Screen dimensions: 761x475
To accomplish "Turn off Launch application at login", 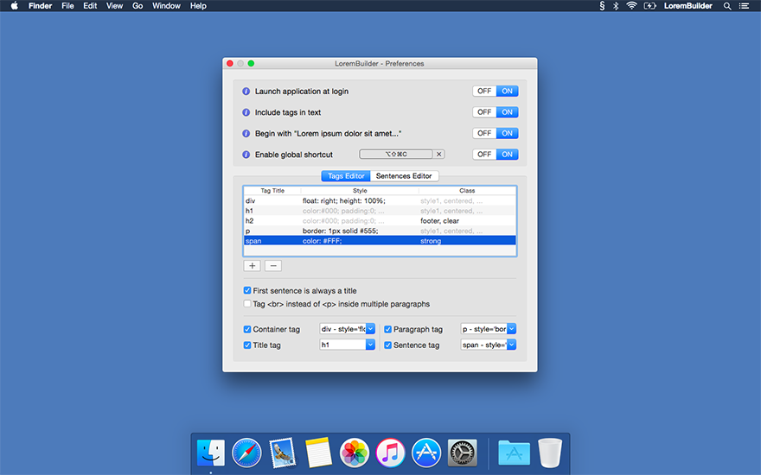I will click(x=484, y=92).
